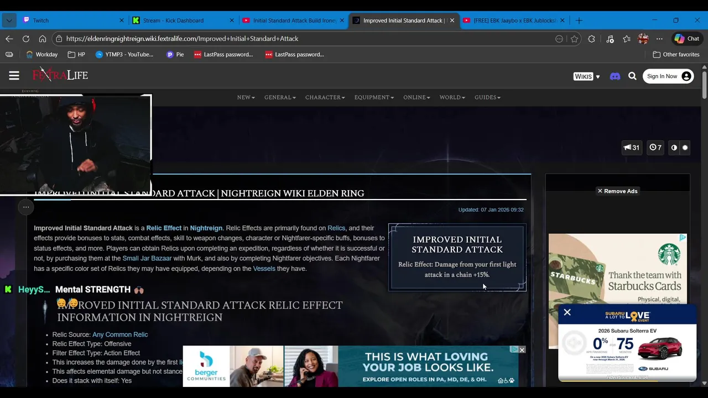
Task: Expand the NEW menu
Action: [246, 97]
